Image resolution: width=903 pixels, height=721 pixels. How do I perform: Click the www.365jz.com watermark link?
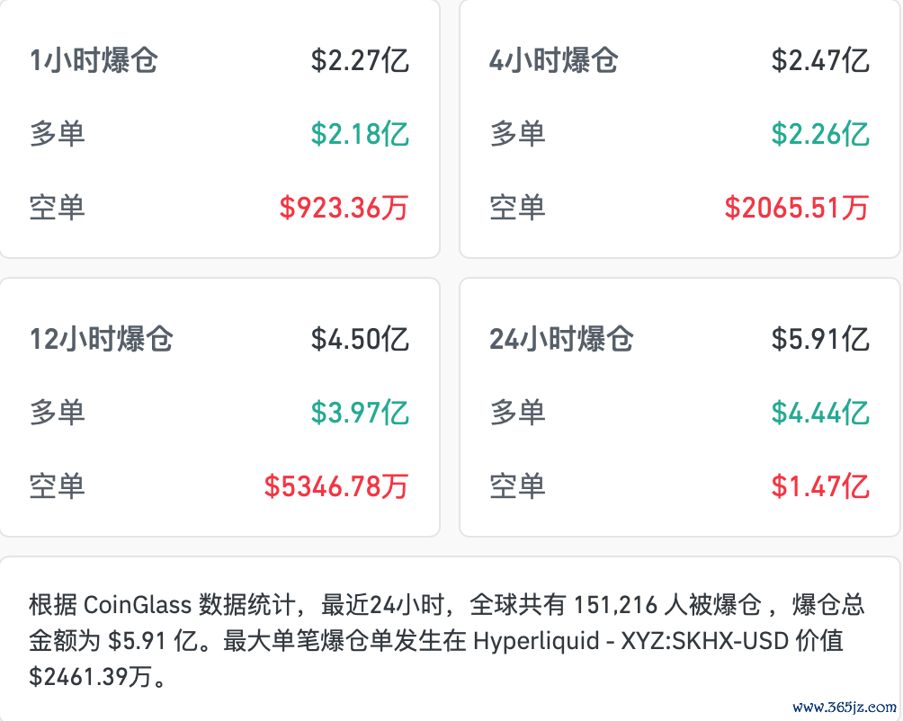[x=845, y=708]
